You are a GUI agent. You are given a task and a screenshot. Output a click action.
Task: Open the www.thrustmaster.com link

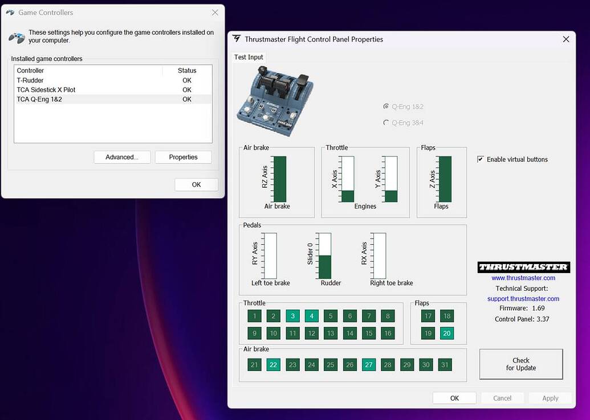523,278
